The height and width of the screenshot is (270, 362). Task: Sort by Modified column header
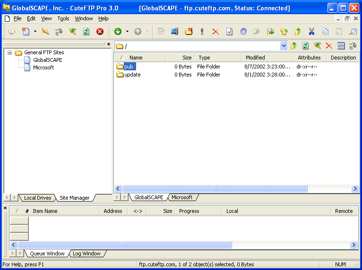[267, 58]
